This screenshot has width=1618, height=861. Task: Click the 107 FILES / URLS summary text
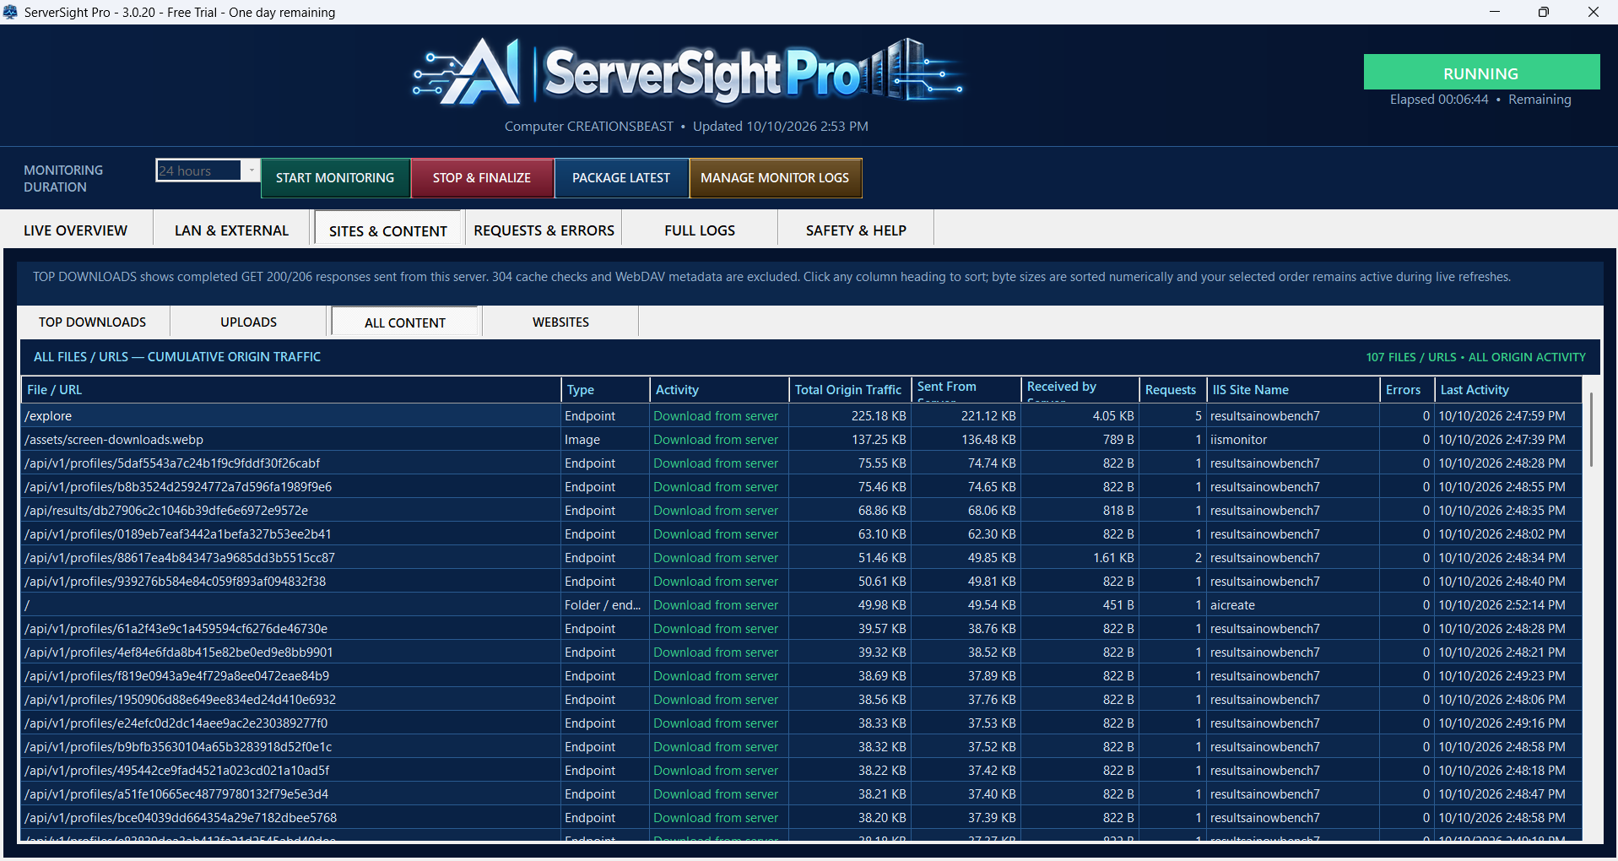(x=1411, y=357)
